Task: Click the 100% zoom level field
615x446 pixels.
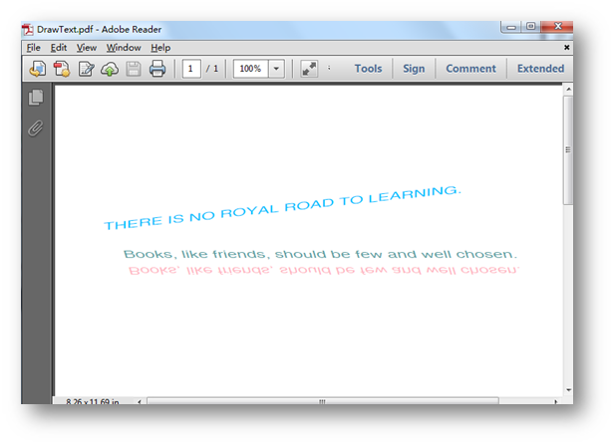Action: (250, 69)
